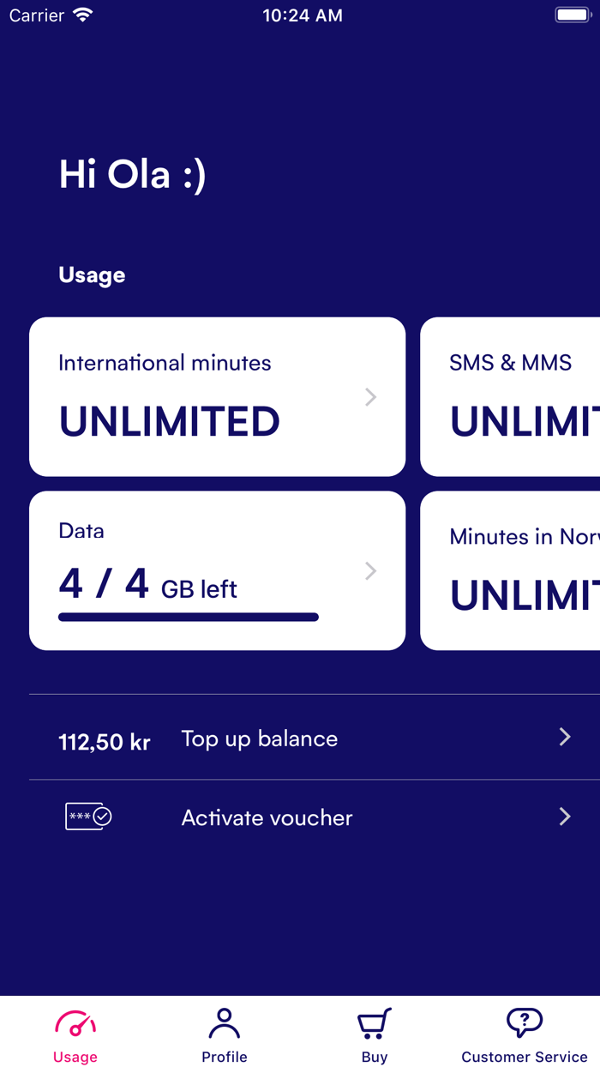Select the Profile person icon
Viewport: 600px width, 1067px height.
pyautogui.click(x=224, y=1022)
